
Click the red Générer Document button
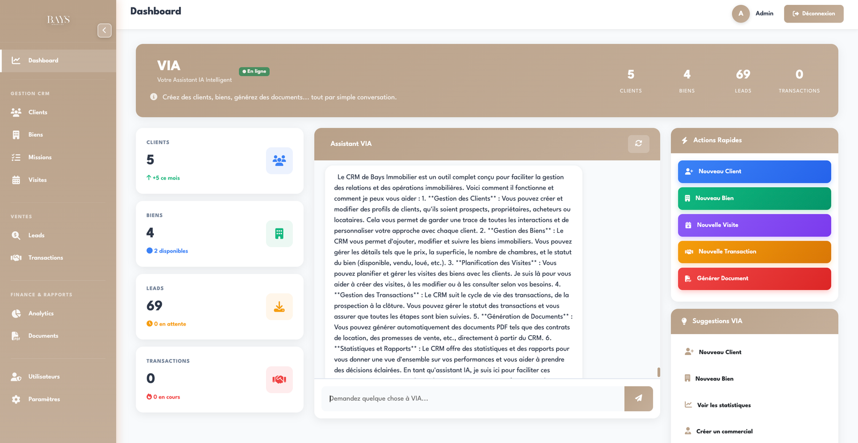pos(754,279)
